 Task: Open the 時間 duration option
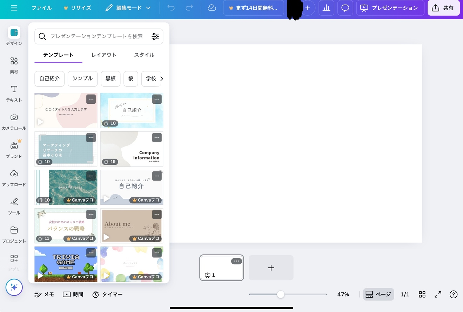[x=73, y=294]
